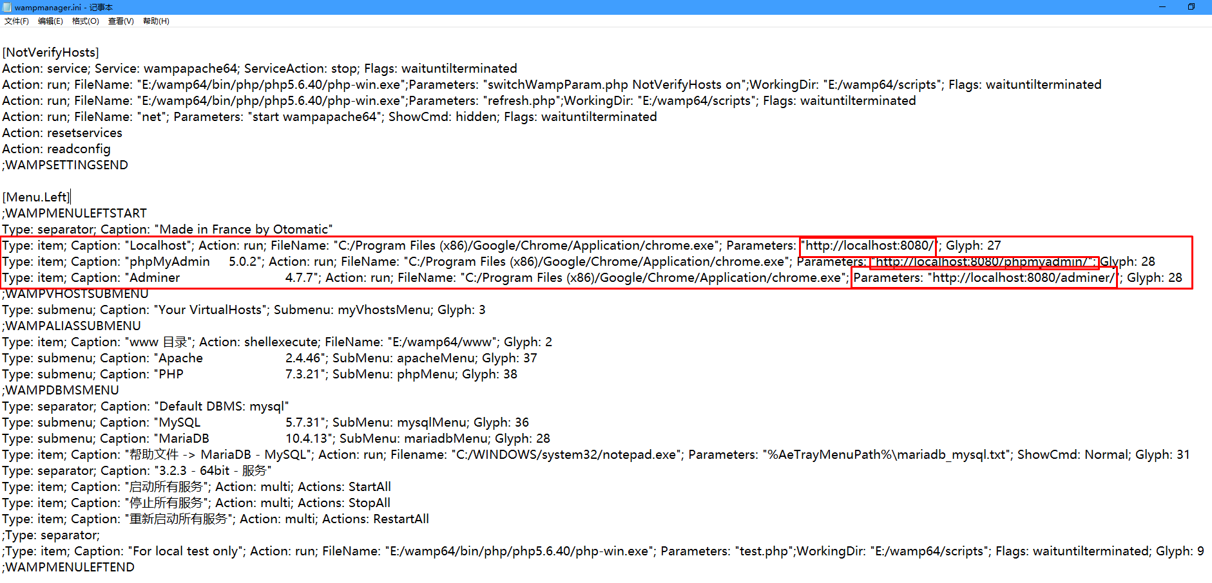1212x583 pixels.
Task: Click the "PHP 7.3.21" submenu line
Action: pyautogui.click(x=260, y=375)
